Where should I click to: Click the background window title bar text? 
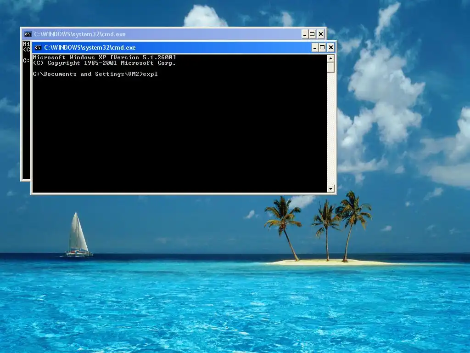coord(80,34)
